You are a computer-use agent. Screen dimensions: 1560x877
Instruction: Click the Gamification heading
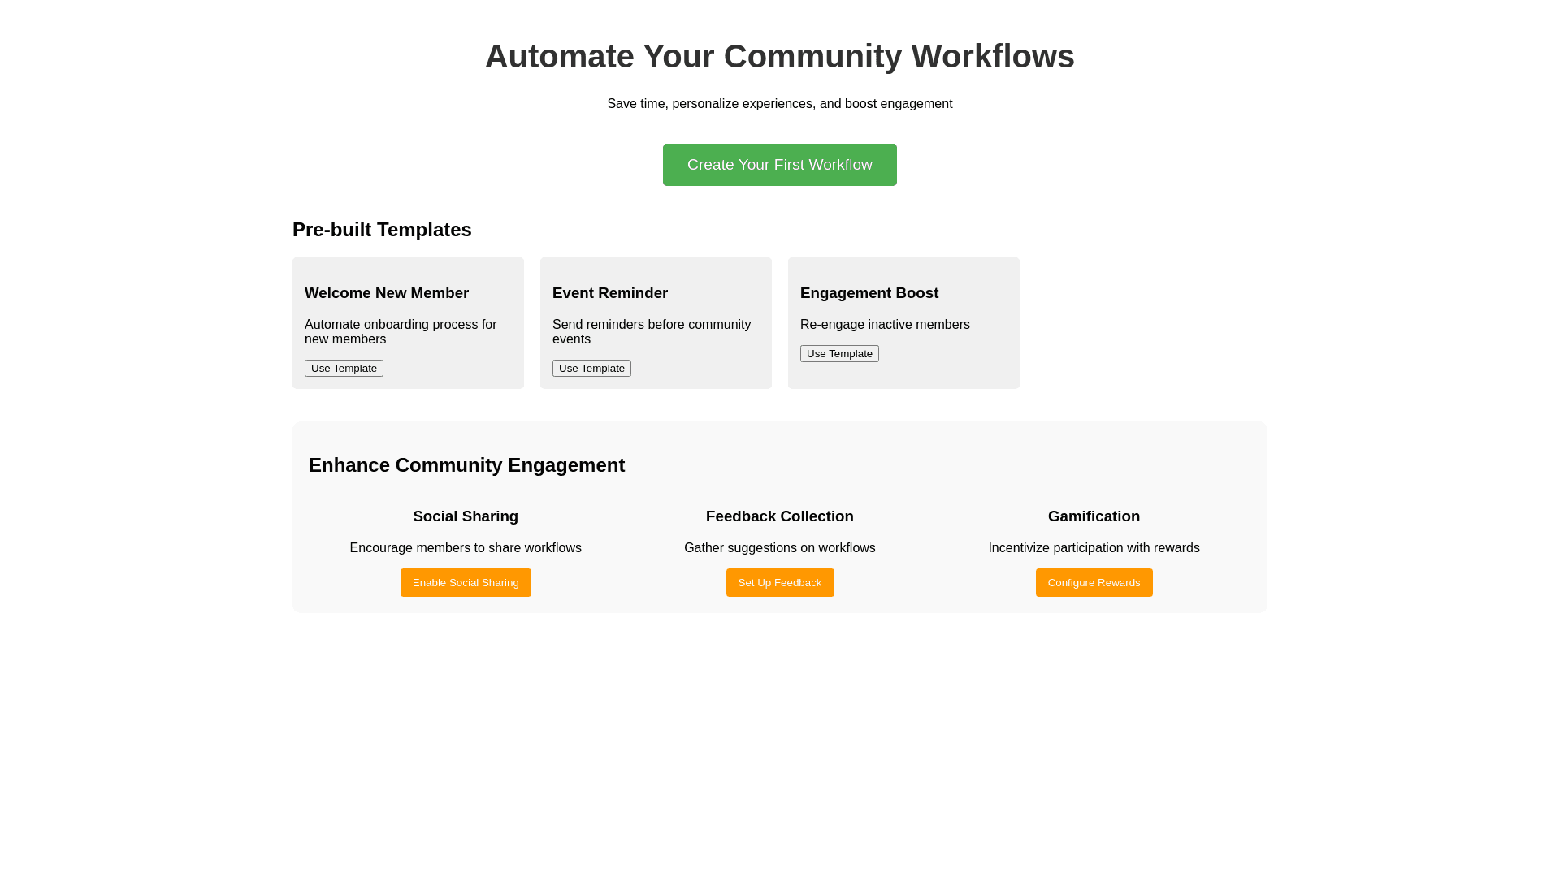coord(1094,516)
